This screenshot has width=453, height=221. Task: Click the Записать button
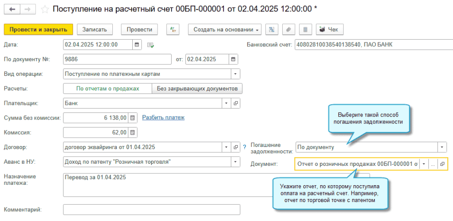coord(95,30)
